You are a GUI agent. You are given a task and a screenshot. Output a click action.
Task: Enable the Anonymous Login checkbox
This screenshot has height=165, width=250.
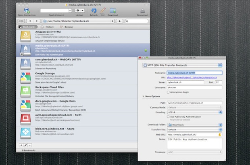(x=168, y=92)
